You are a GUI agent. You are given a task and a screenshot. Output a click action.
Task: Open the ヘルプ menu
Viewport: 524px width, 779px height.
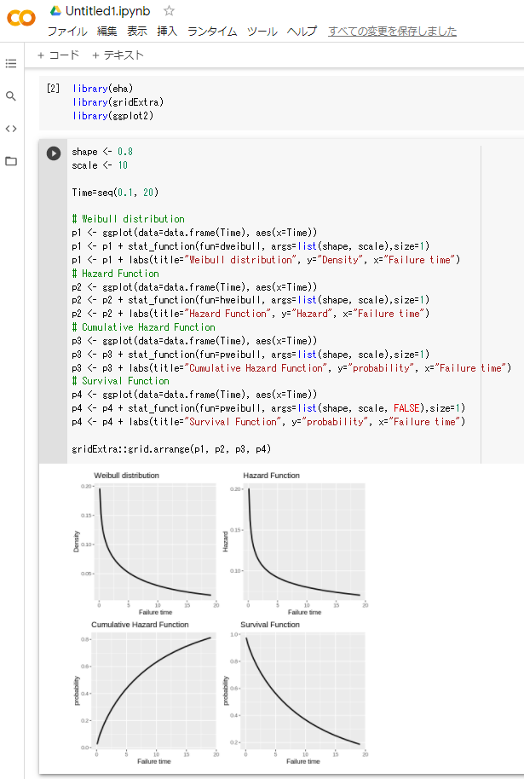pos(302,32)
